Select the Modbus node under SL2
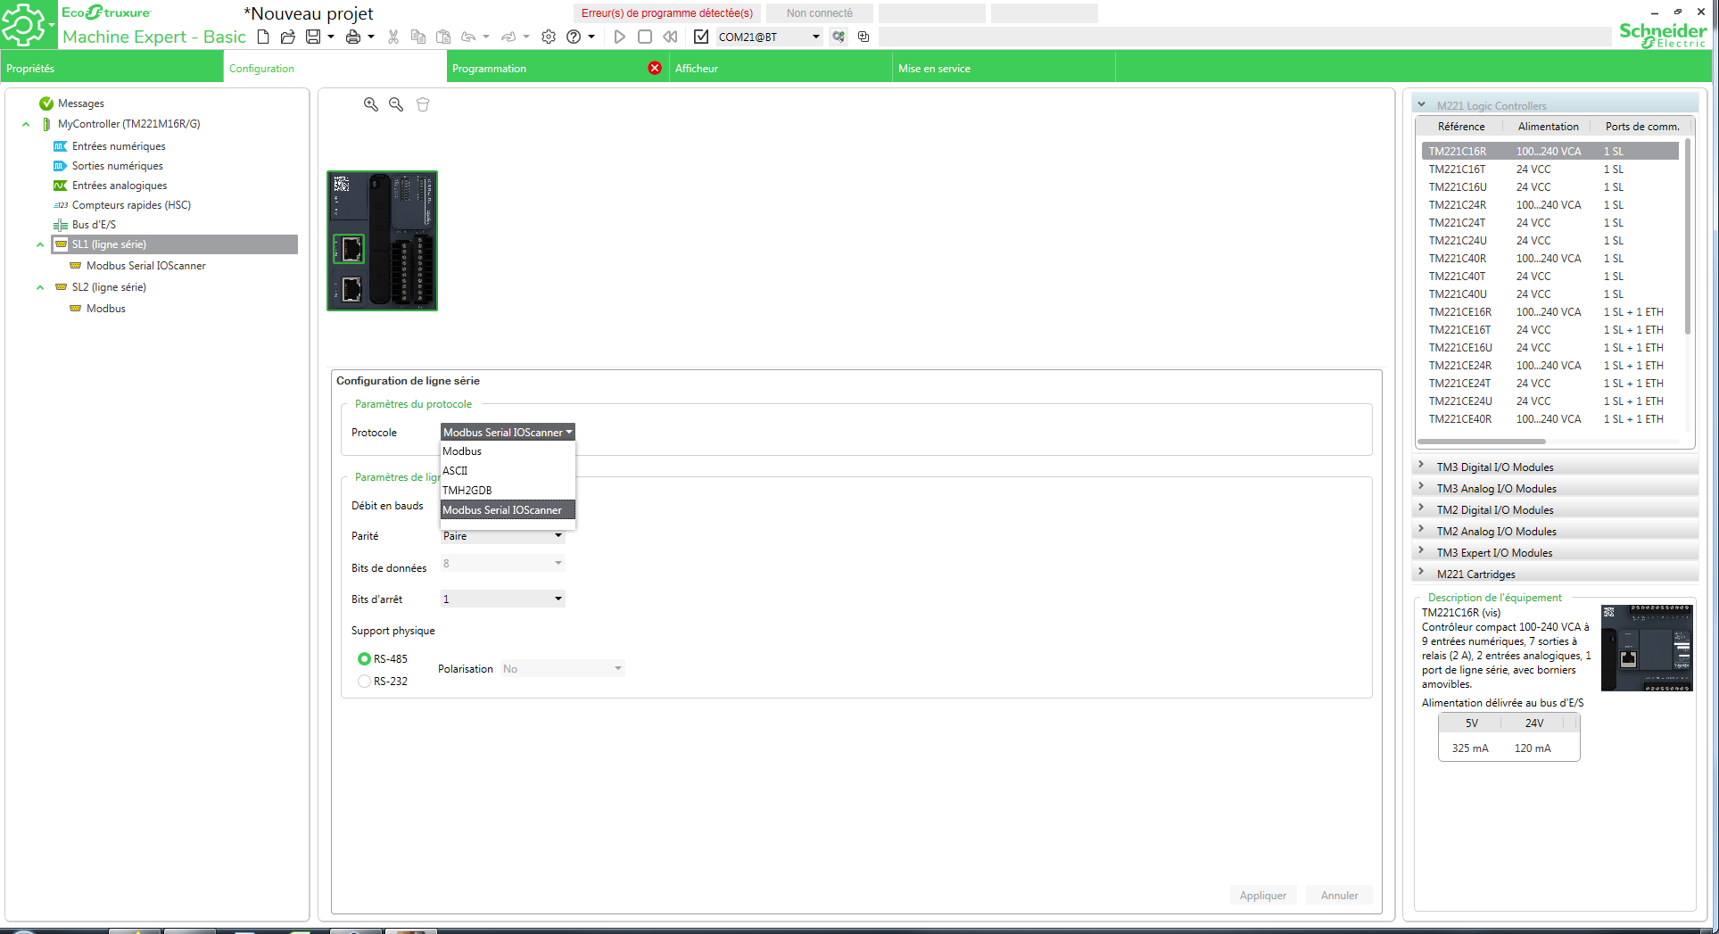 [106, 309]
